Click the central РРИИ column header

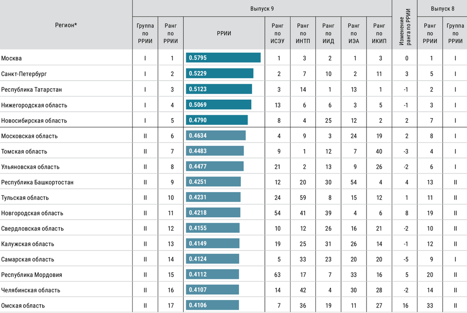224,34
